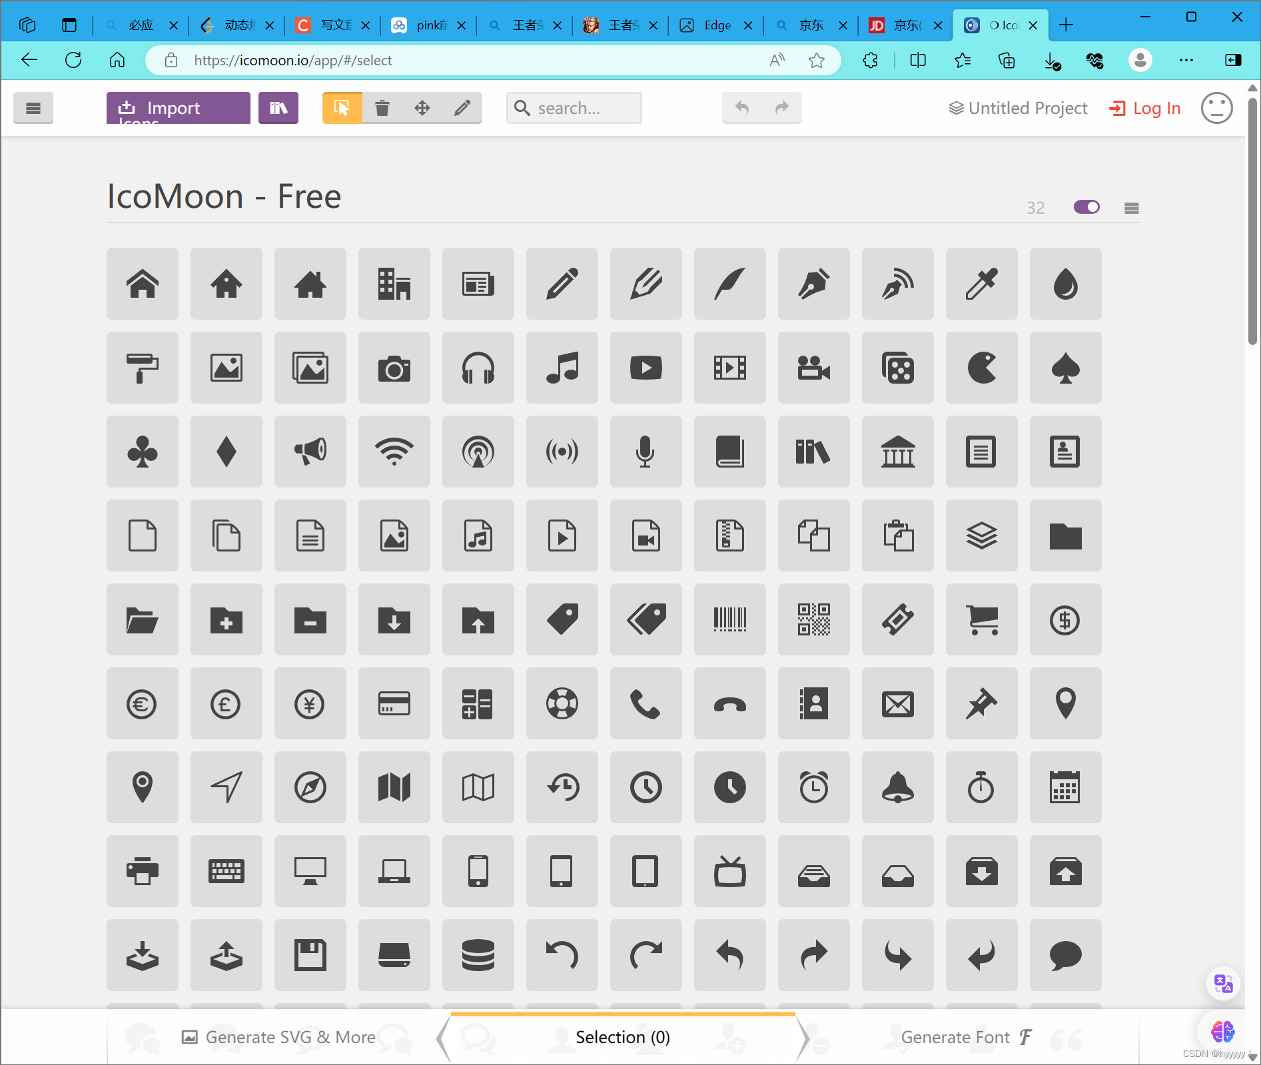
Task: Select the camera icon
Action: pyautogui.click(x=394, y=368)
